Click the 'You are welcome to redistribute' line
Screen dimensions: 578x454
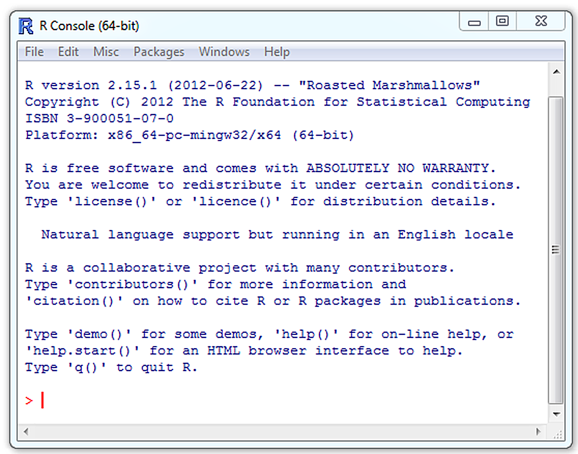273,185
